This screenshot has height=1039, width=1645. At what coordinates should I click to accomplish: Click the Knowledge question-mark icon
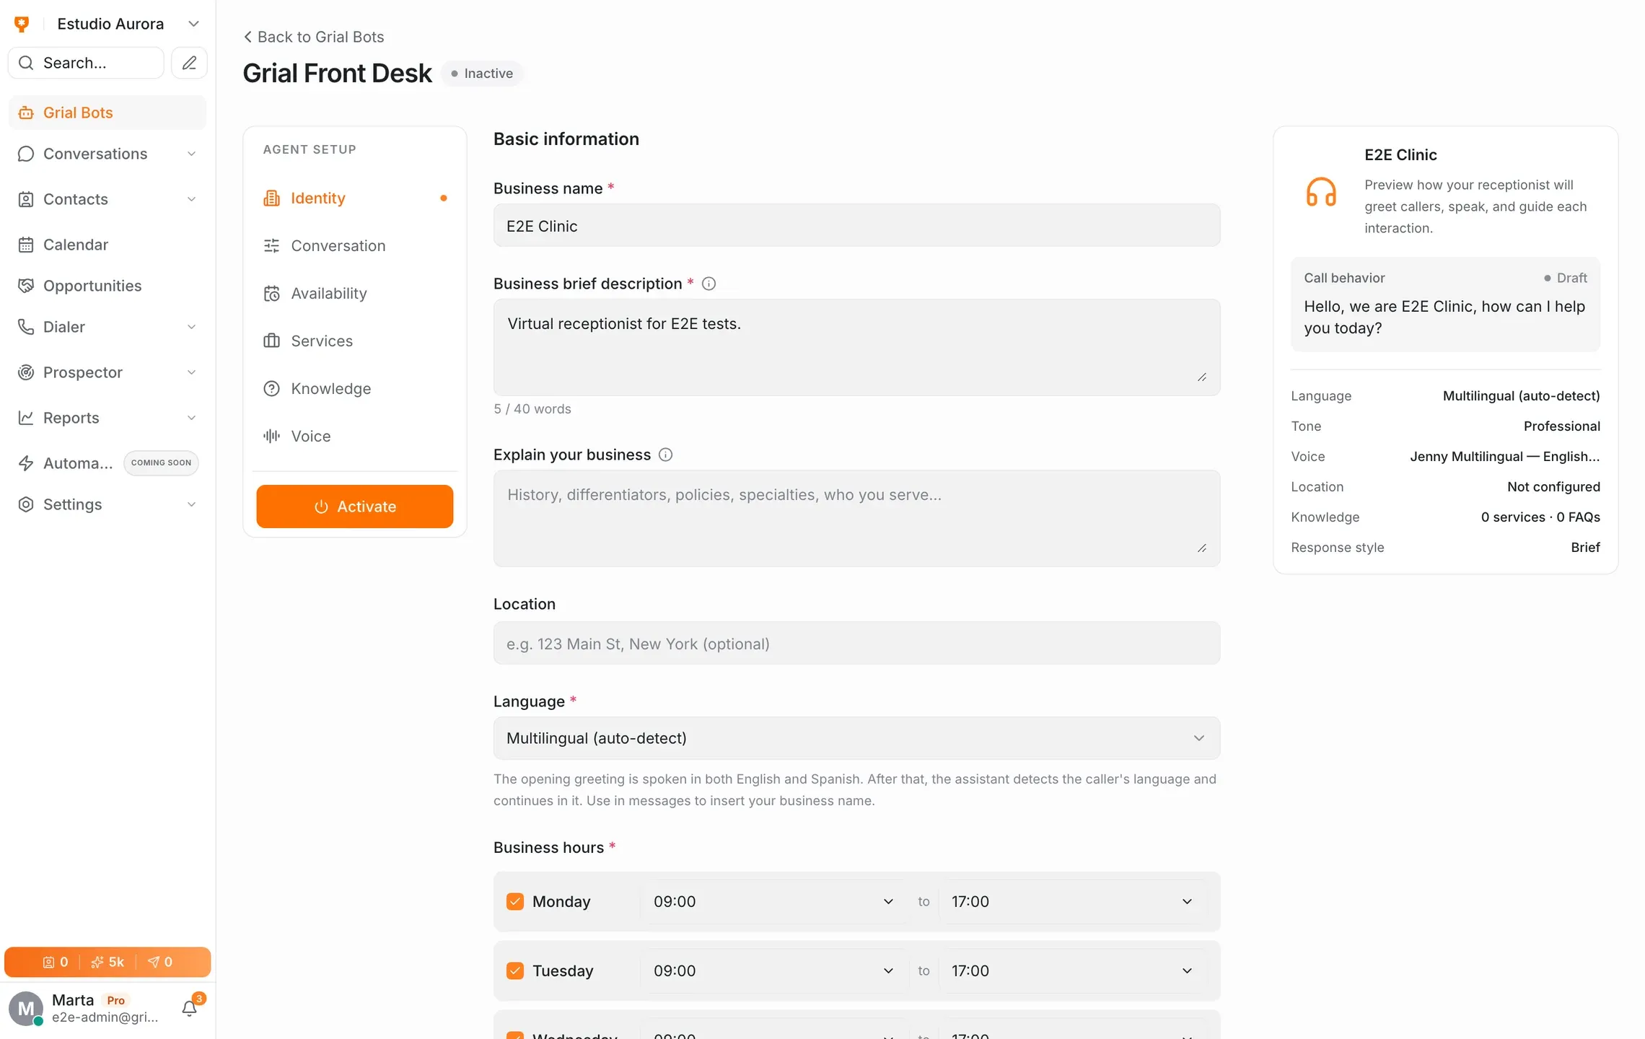pos(271,388)
